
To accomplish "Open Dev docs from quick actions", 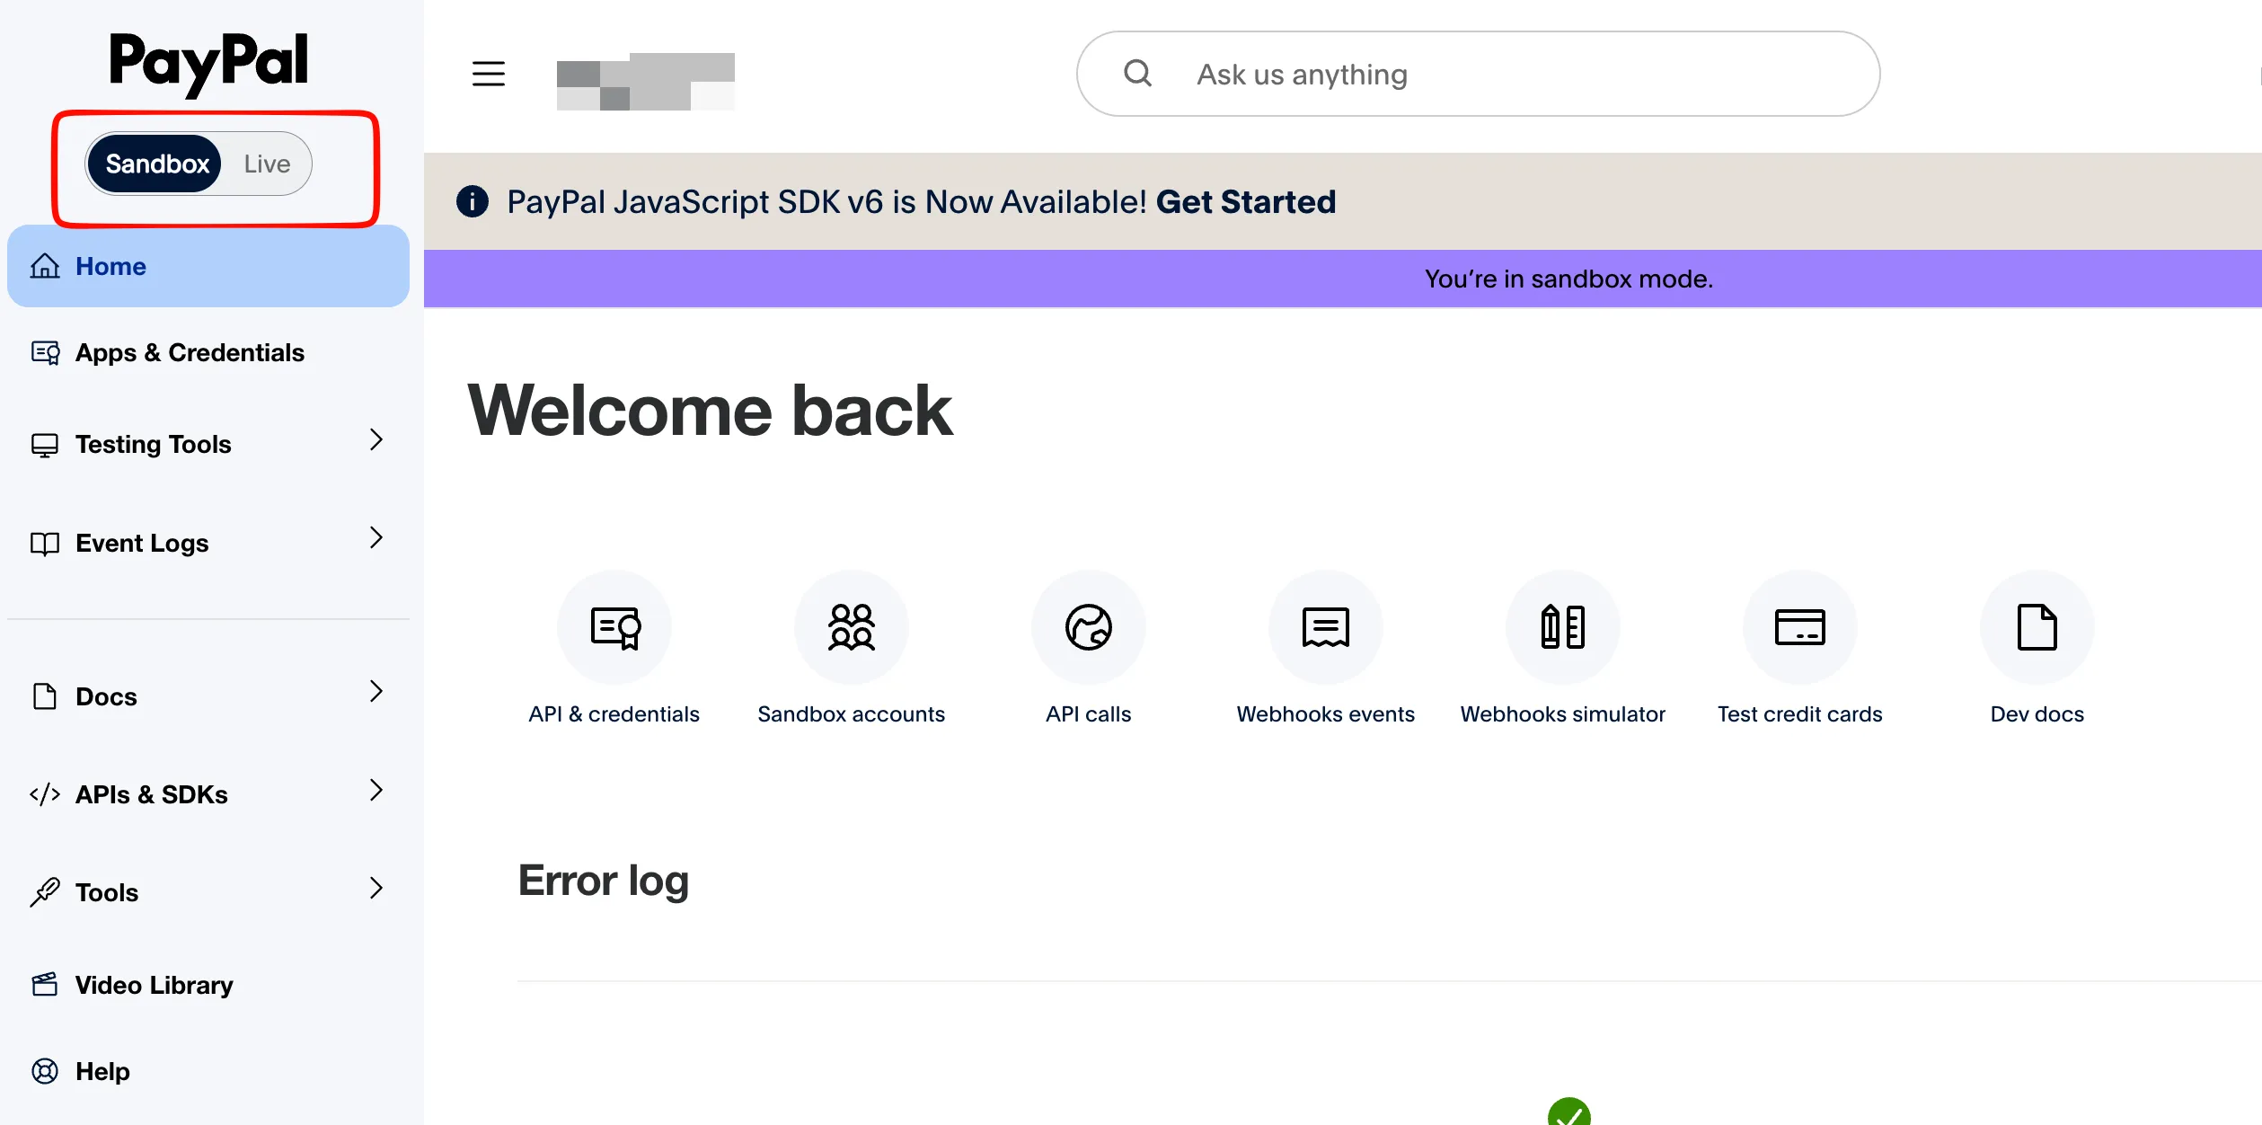I will pos(2036,626).
